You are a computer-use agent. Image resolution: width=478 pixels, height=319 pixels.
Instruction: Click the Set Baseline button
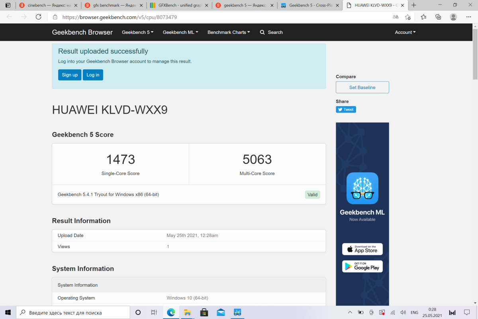[x=362, y=87]
